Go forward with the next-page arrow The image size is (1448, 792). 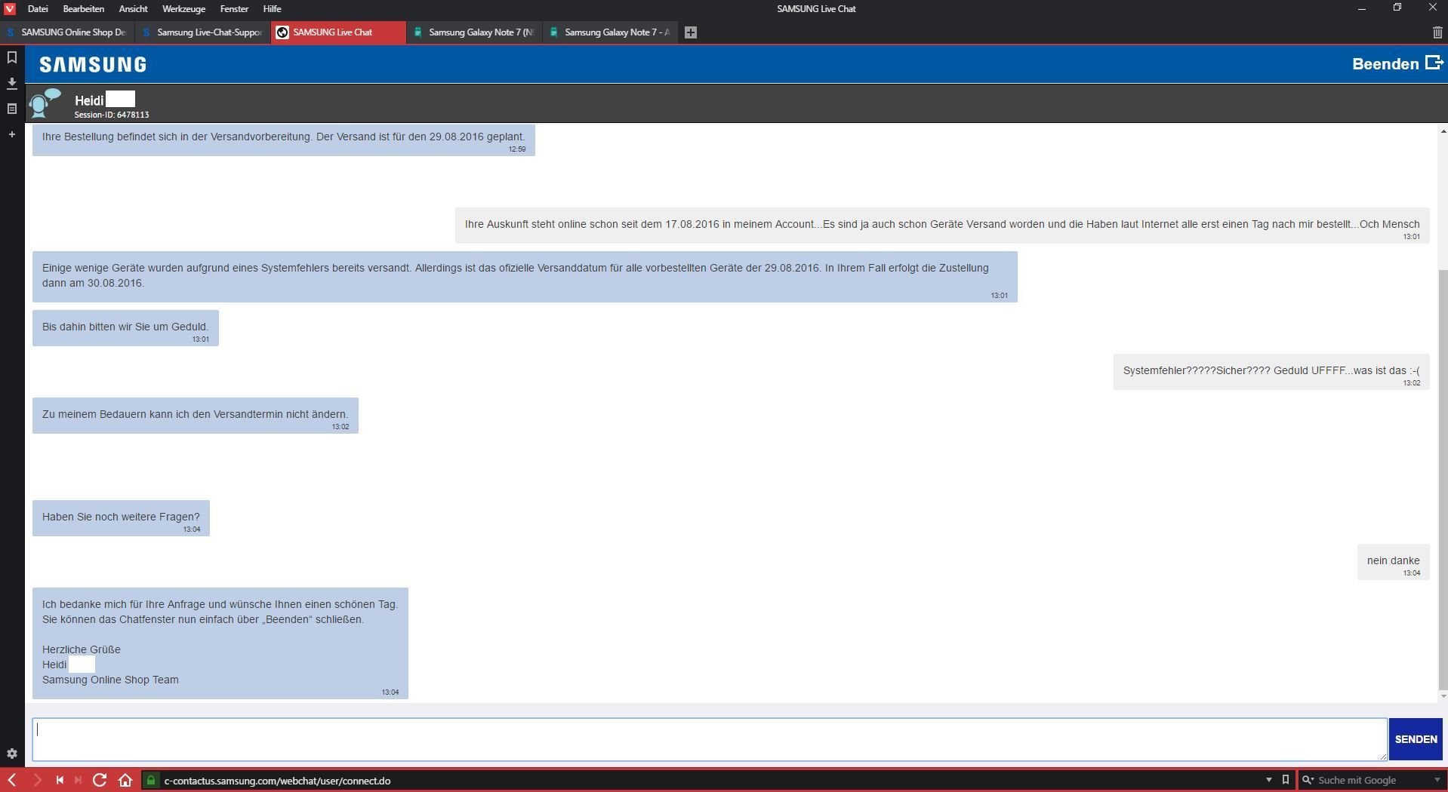coord(37,780)
